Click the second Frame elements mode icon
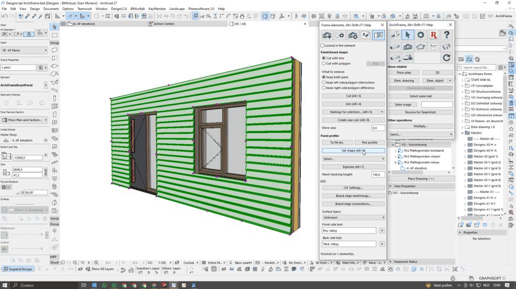Screen dimensions: 516x289 pyautogui.click(x=340, y=35)
